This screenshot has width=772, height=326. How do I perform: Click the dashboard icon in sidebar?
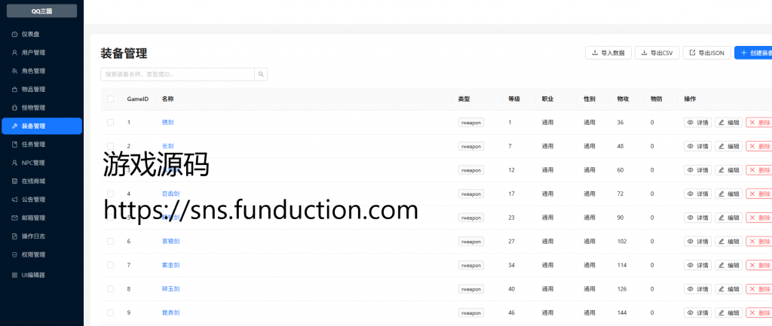[15, 35]
